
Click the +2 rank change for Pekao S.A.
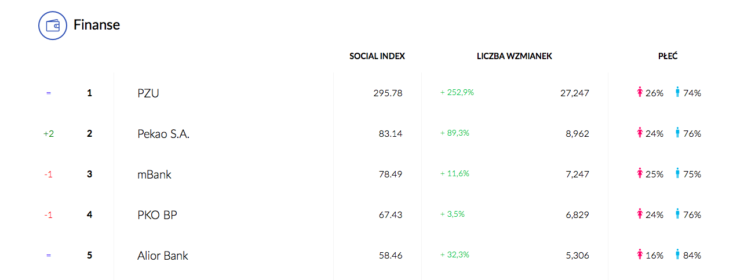49,134
